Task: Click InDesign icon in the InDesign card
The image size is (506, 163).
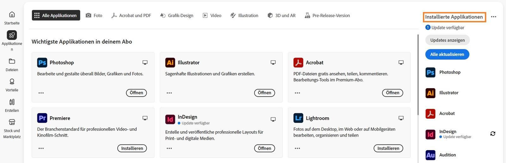Action: (170, 119)
